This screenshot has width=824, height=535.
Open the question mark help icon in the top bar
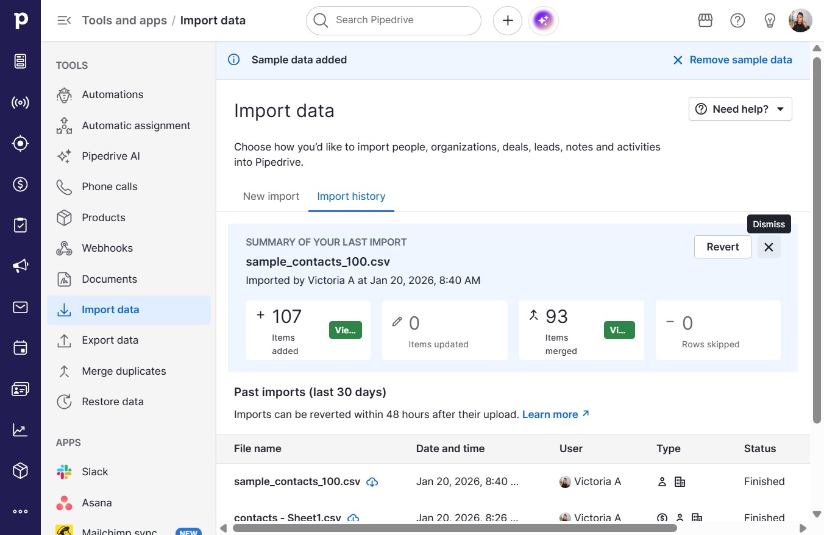[x=737, y=21]
